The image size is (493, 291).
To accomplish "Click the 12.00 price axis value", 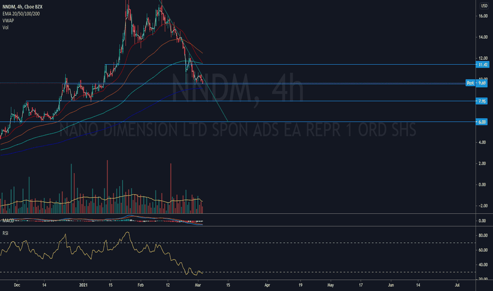I will point(483,58).
